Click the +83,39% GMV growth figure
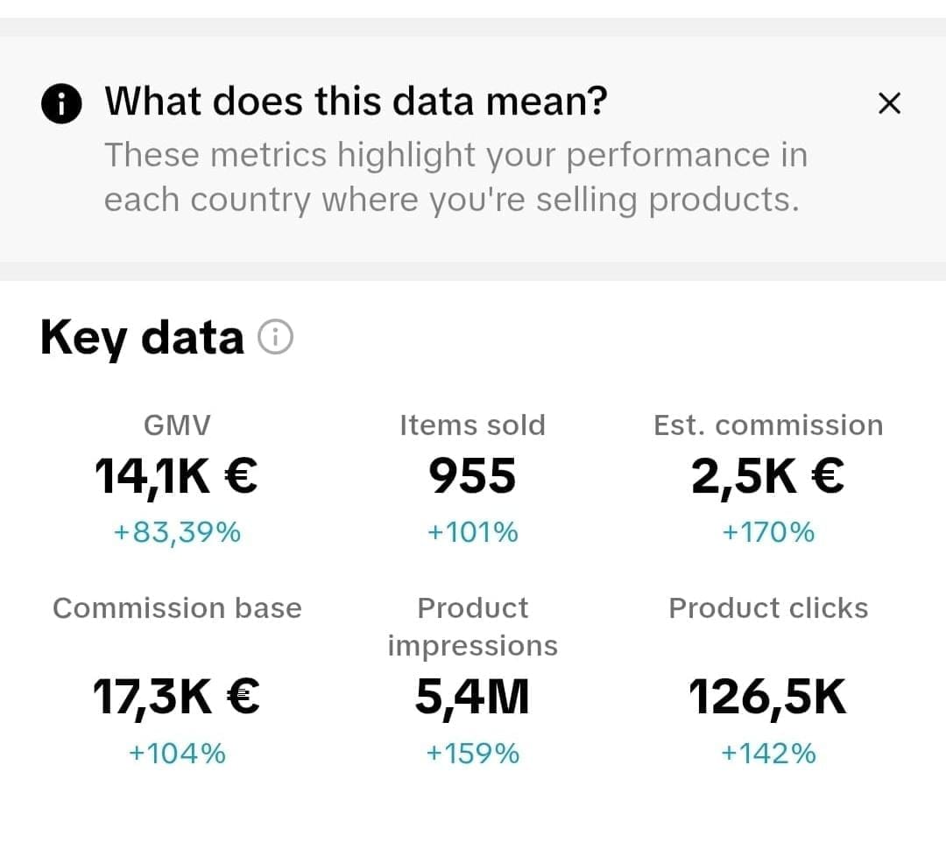This screenshot has width=946, height=849. [177, 531]
